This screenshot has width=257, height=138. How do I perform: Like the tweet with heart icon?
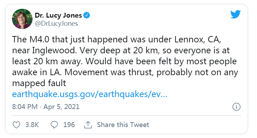(16, 125)
